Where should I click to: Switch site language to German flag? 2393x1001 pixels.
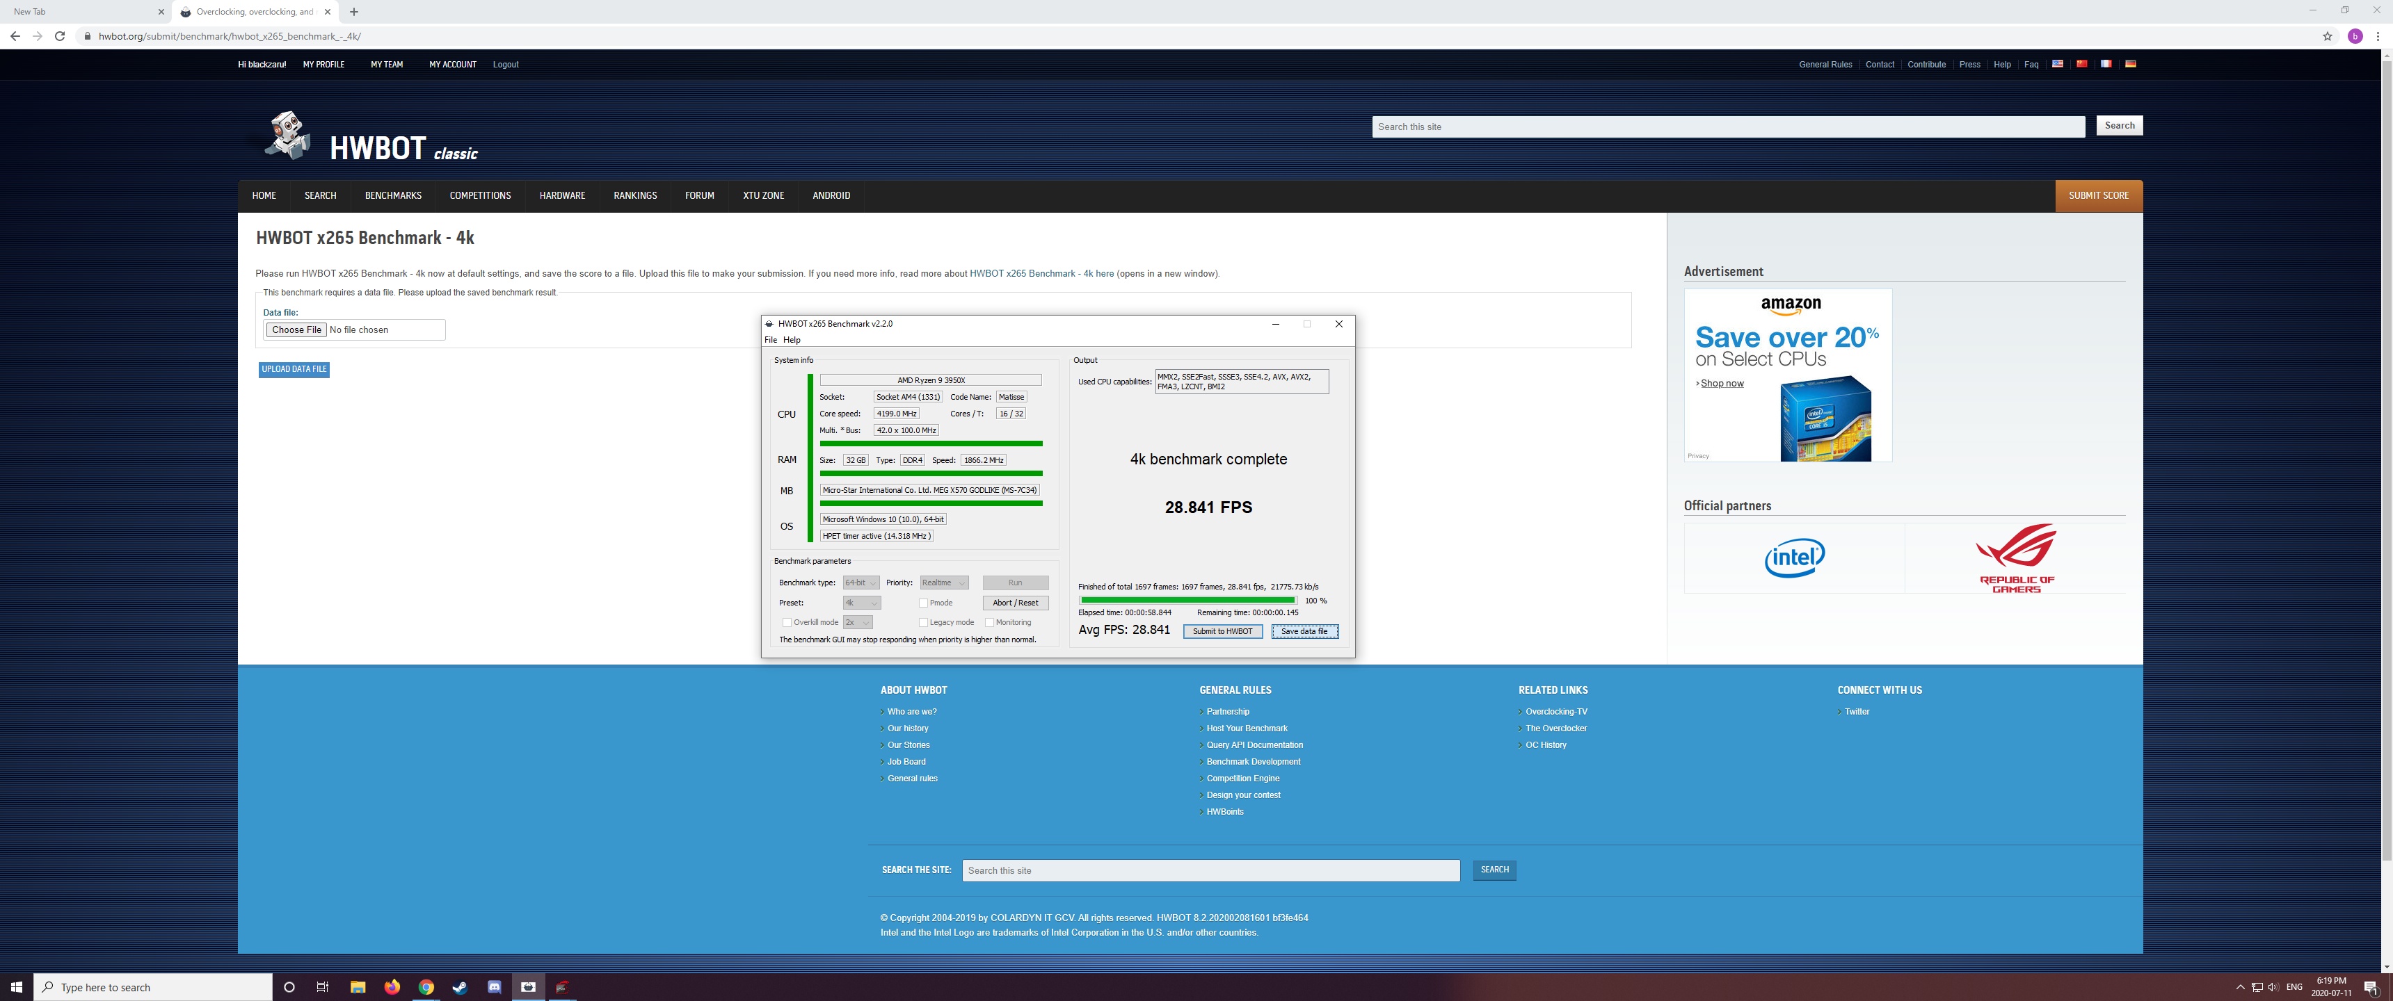pyautogui.click(x=2130, y=64)
